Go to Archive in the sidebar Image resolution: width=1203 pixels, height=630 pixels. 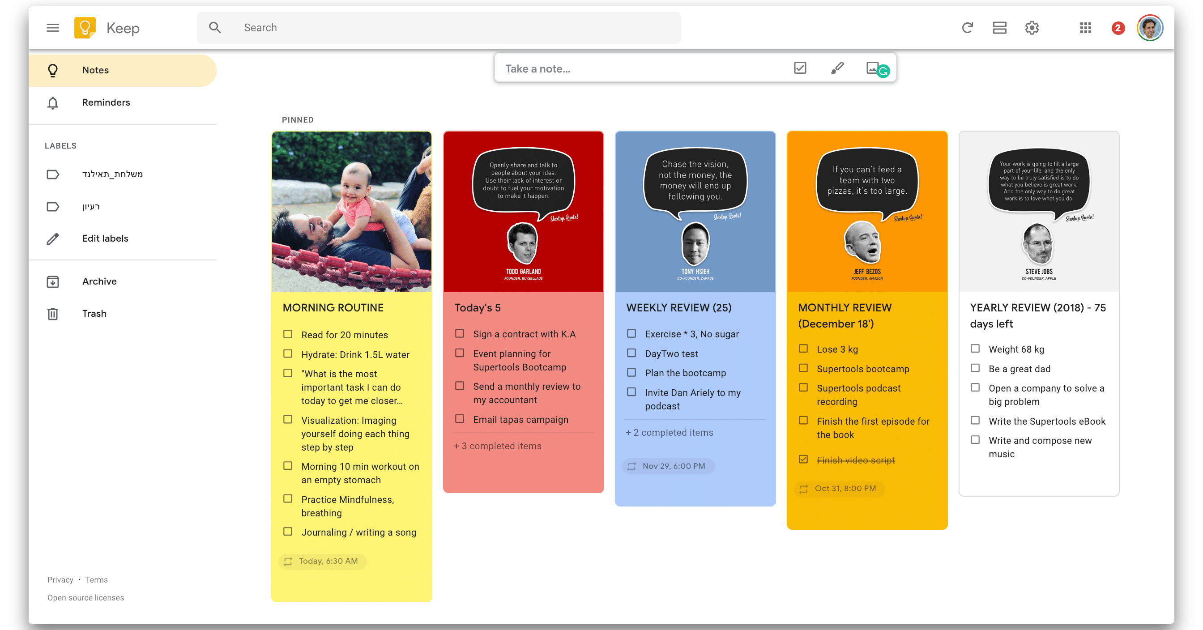tap(99, 281)
